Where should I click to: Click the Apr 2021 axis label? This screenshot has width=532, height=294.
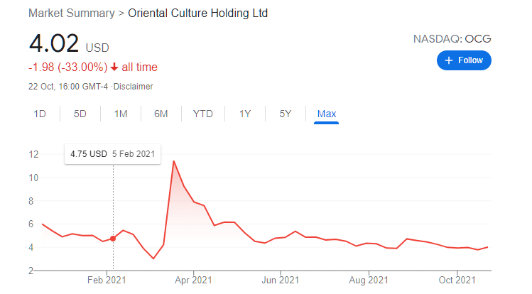click(193, 280)
